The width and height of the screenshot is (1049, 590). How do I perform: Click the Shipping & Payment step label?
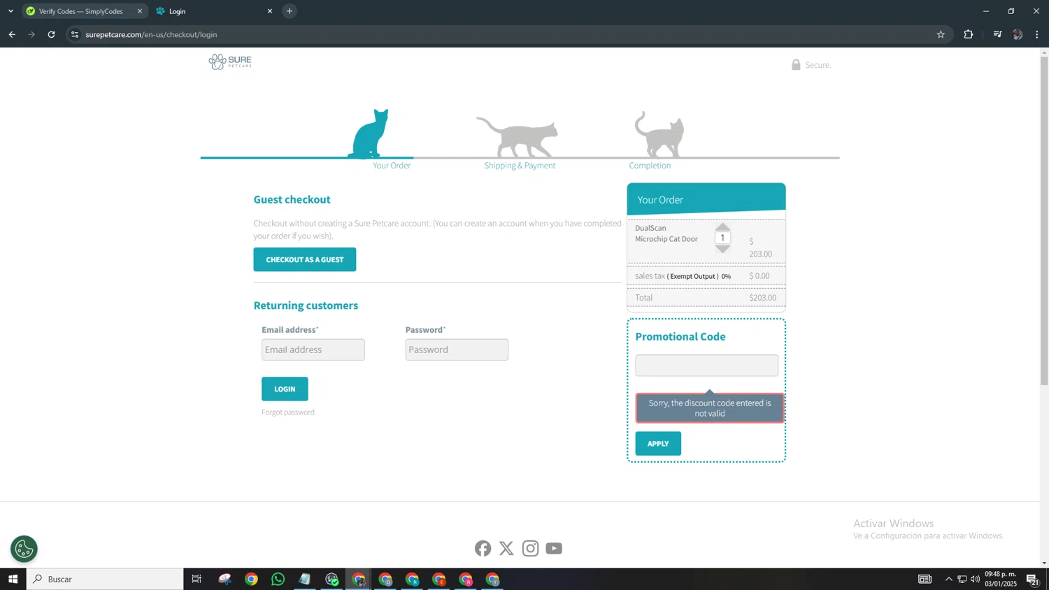tap(520, 166)
